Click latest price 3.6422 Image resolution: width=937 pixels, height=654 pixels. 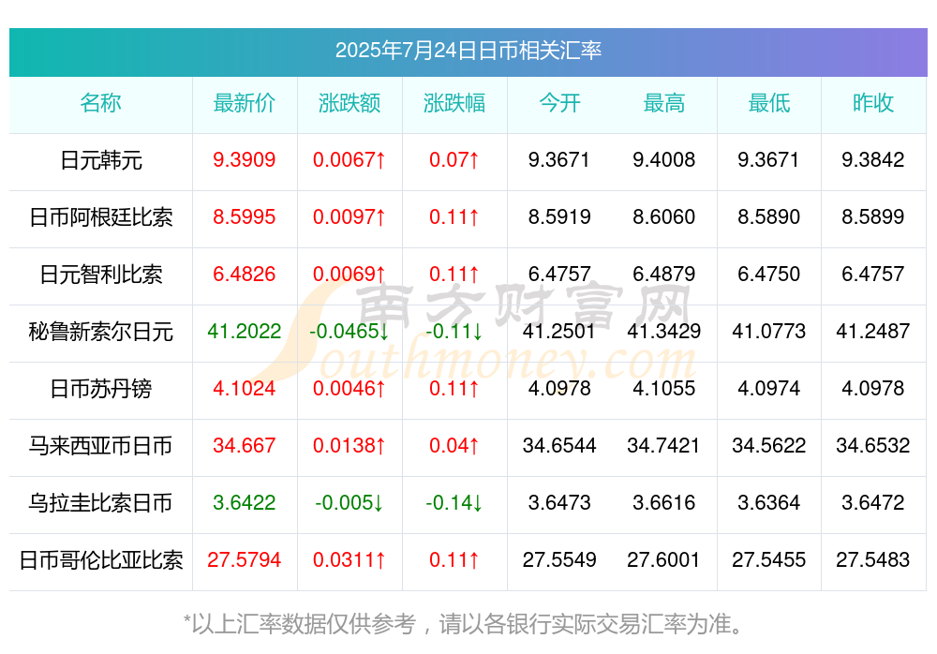[245, 502]
